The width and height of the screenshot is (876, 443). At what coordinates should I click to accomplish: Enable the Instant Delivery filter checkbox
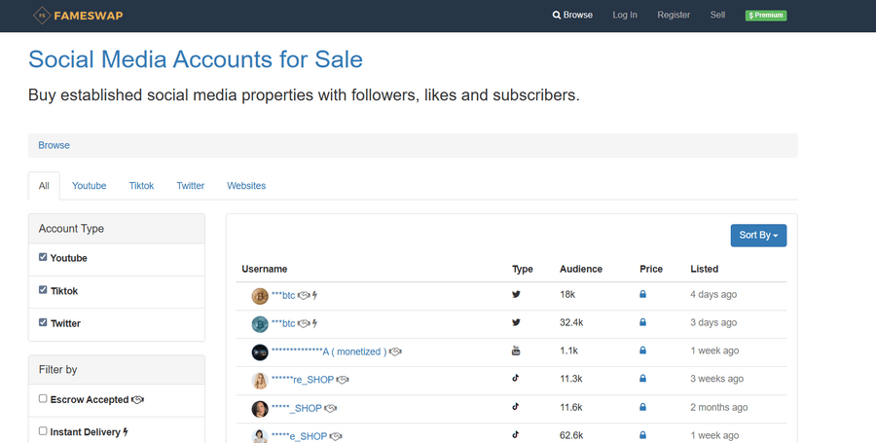(43, 430)
